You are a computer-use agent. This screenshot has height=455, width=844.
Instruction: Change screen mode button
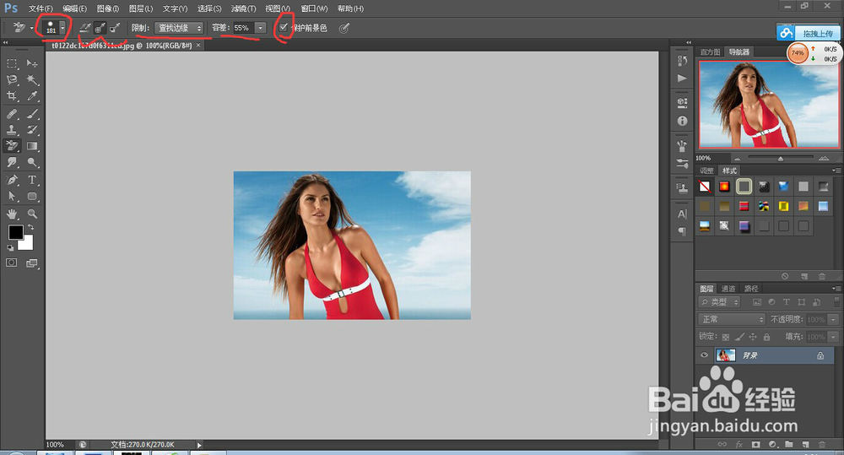click(x=32, y=263)
